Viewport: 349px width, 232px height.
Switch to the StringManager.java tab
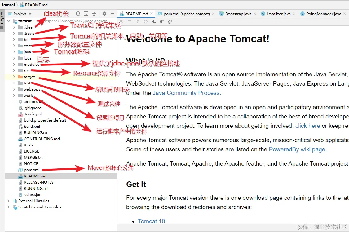(x=323, y=14)
